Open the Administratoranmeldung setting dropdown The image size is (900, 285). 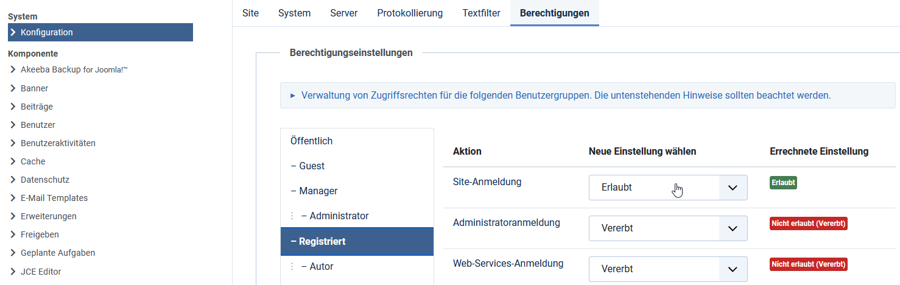click(x=667, y=228)
